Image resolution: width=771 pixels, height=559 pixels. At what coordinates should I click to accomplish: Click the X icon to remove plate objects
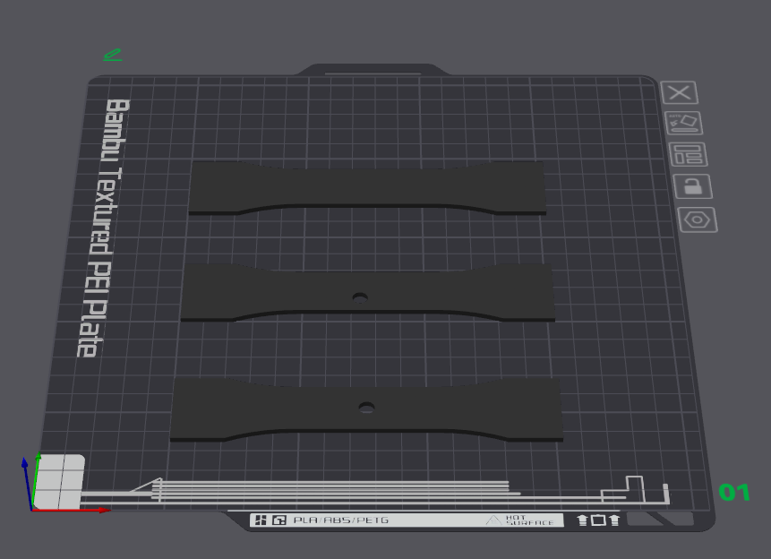click(x=679, y=92)
